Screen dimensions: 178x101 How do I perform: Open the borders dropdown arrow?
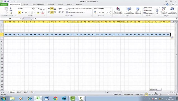point(34,12)
